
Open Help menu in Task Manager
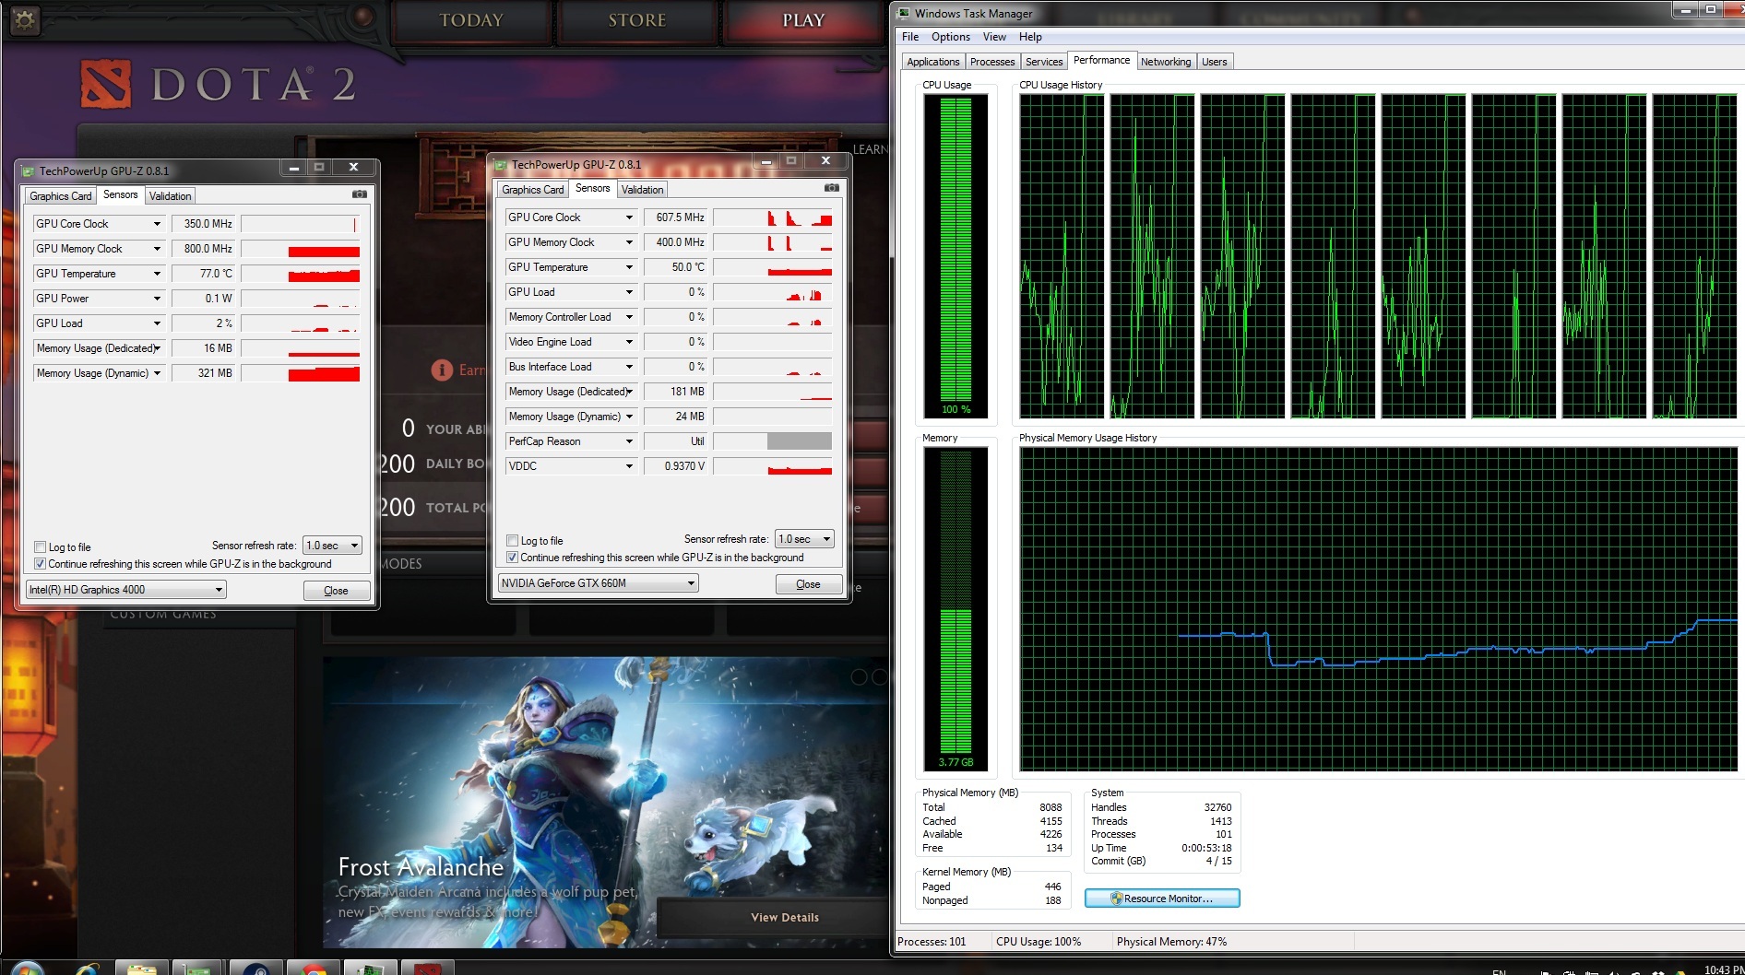pyautogui.click(x=1030, y=37)
